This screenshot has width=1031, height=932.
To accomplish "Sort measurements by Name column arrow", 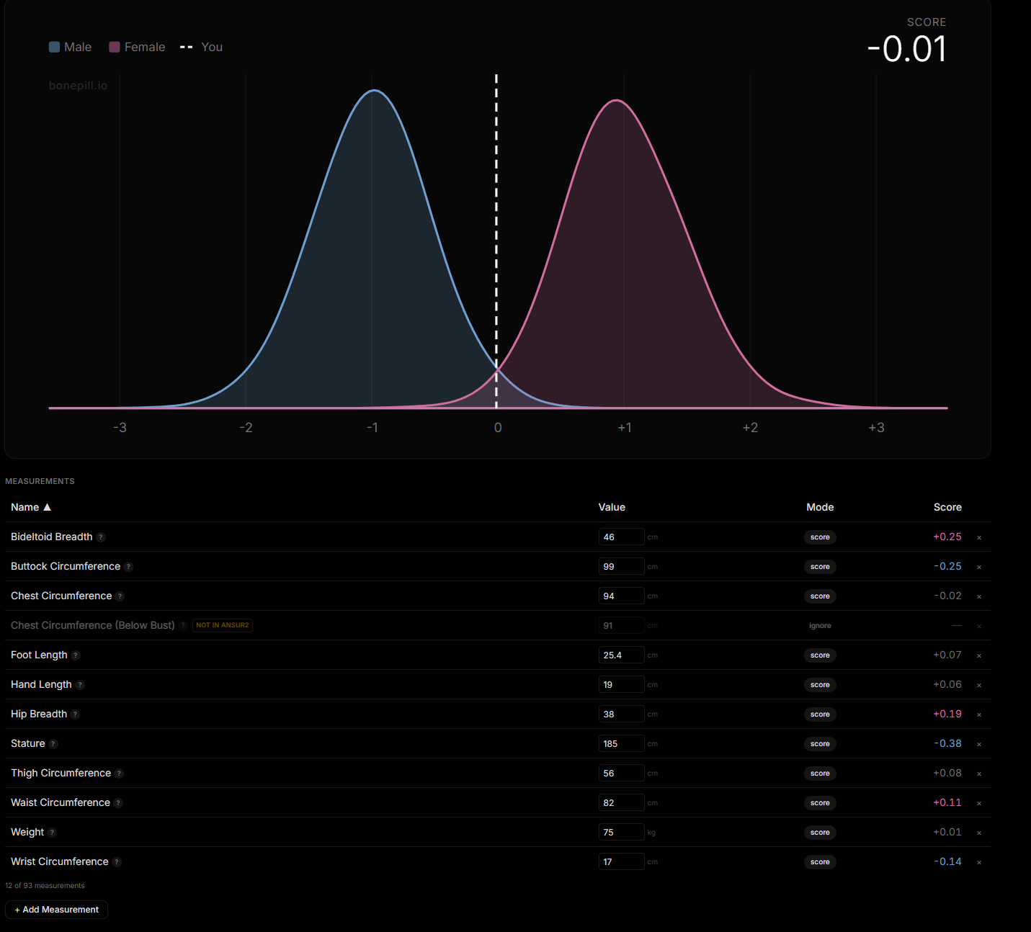I will click(x=48, y=507).
